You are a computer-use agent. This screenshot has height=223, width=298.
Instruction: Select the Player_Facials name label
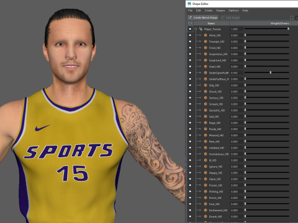[212, 29]
